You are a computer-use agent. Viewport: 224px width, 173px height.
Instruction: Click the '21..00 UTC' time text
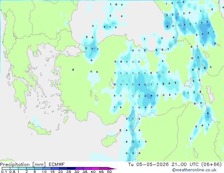pos(185,165)
